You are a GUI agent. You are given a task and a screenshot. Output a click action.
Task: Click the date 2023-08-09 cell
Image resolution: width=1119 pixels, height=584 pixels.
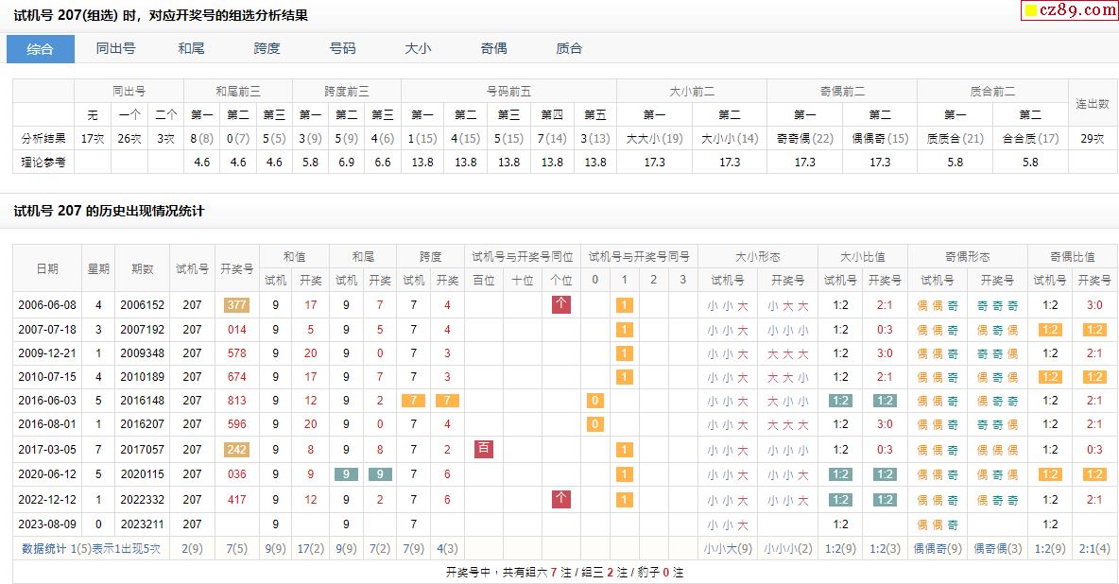click(47, 524)
